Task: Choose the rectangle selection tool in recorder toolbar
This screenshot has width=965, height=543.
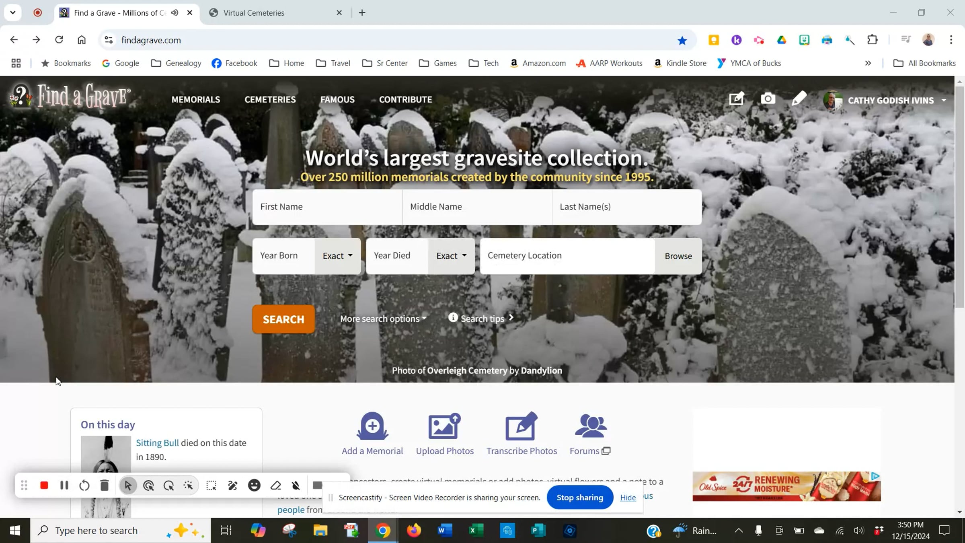Action: (211, 485)
